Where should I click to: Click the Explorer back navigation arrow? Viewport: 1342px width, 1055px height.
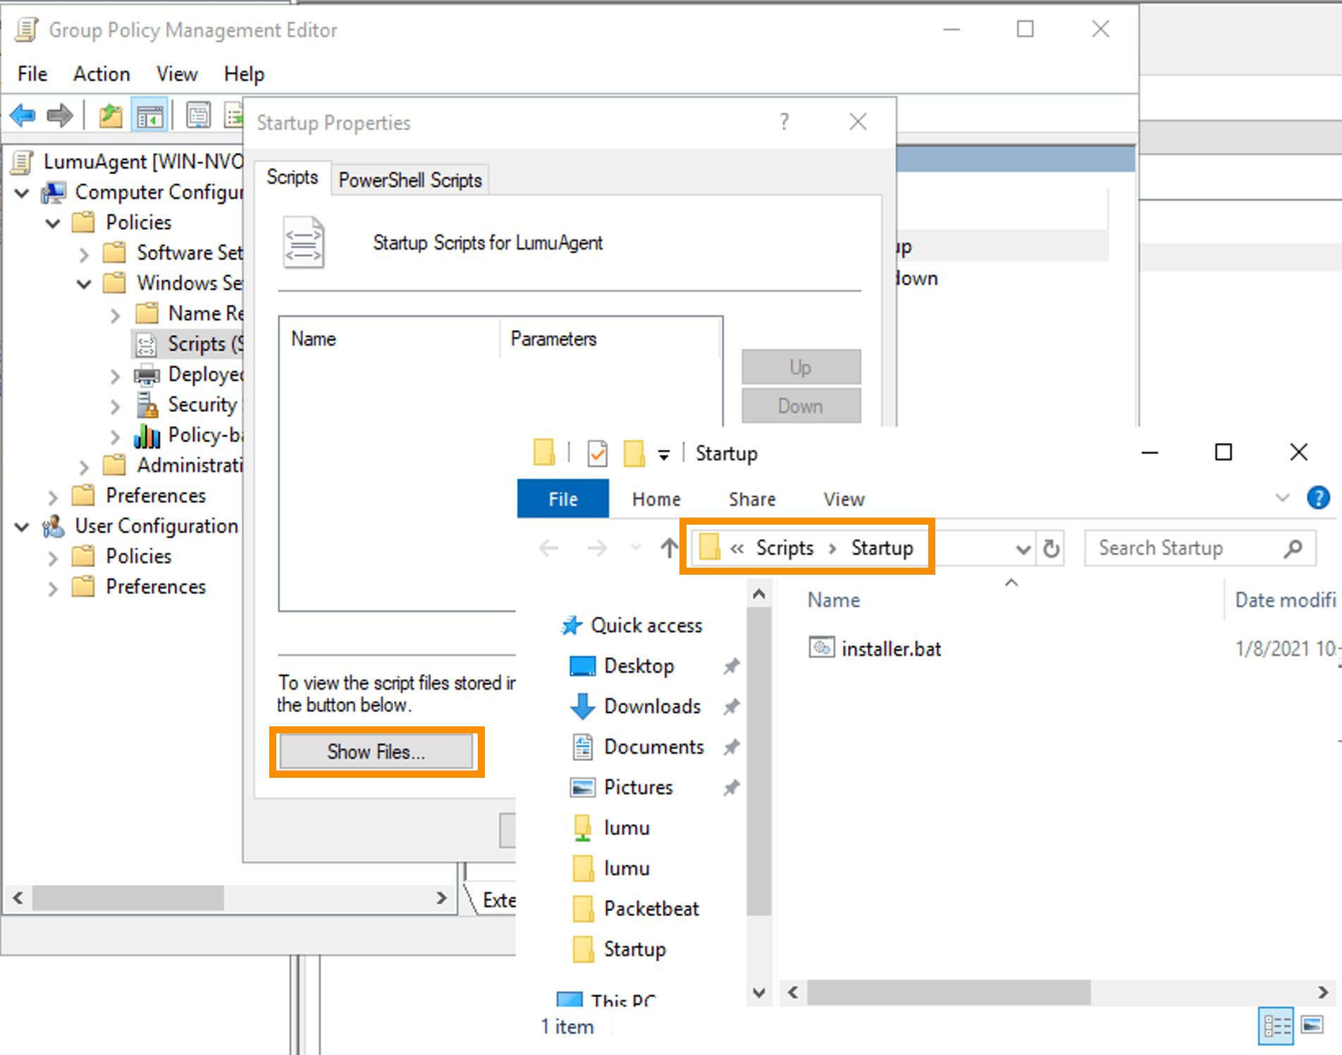(549, 548)
